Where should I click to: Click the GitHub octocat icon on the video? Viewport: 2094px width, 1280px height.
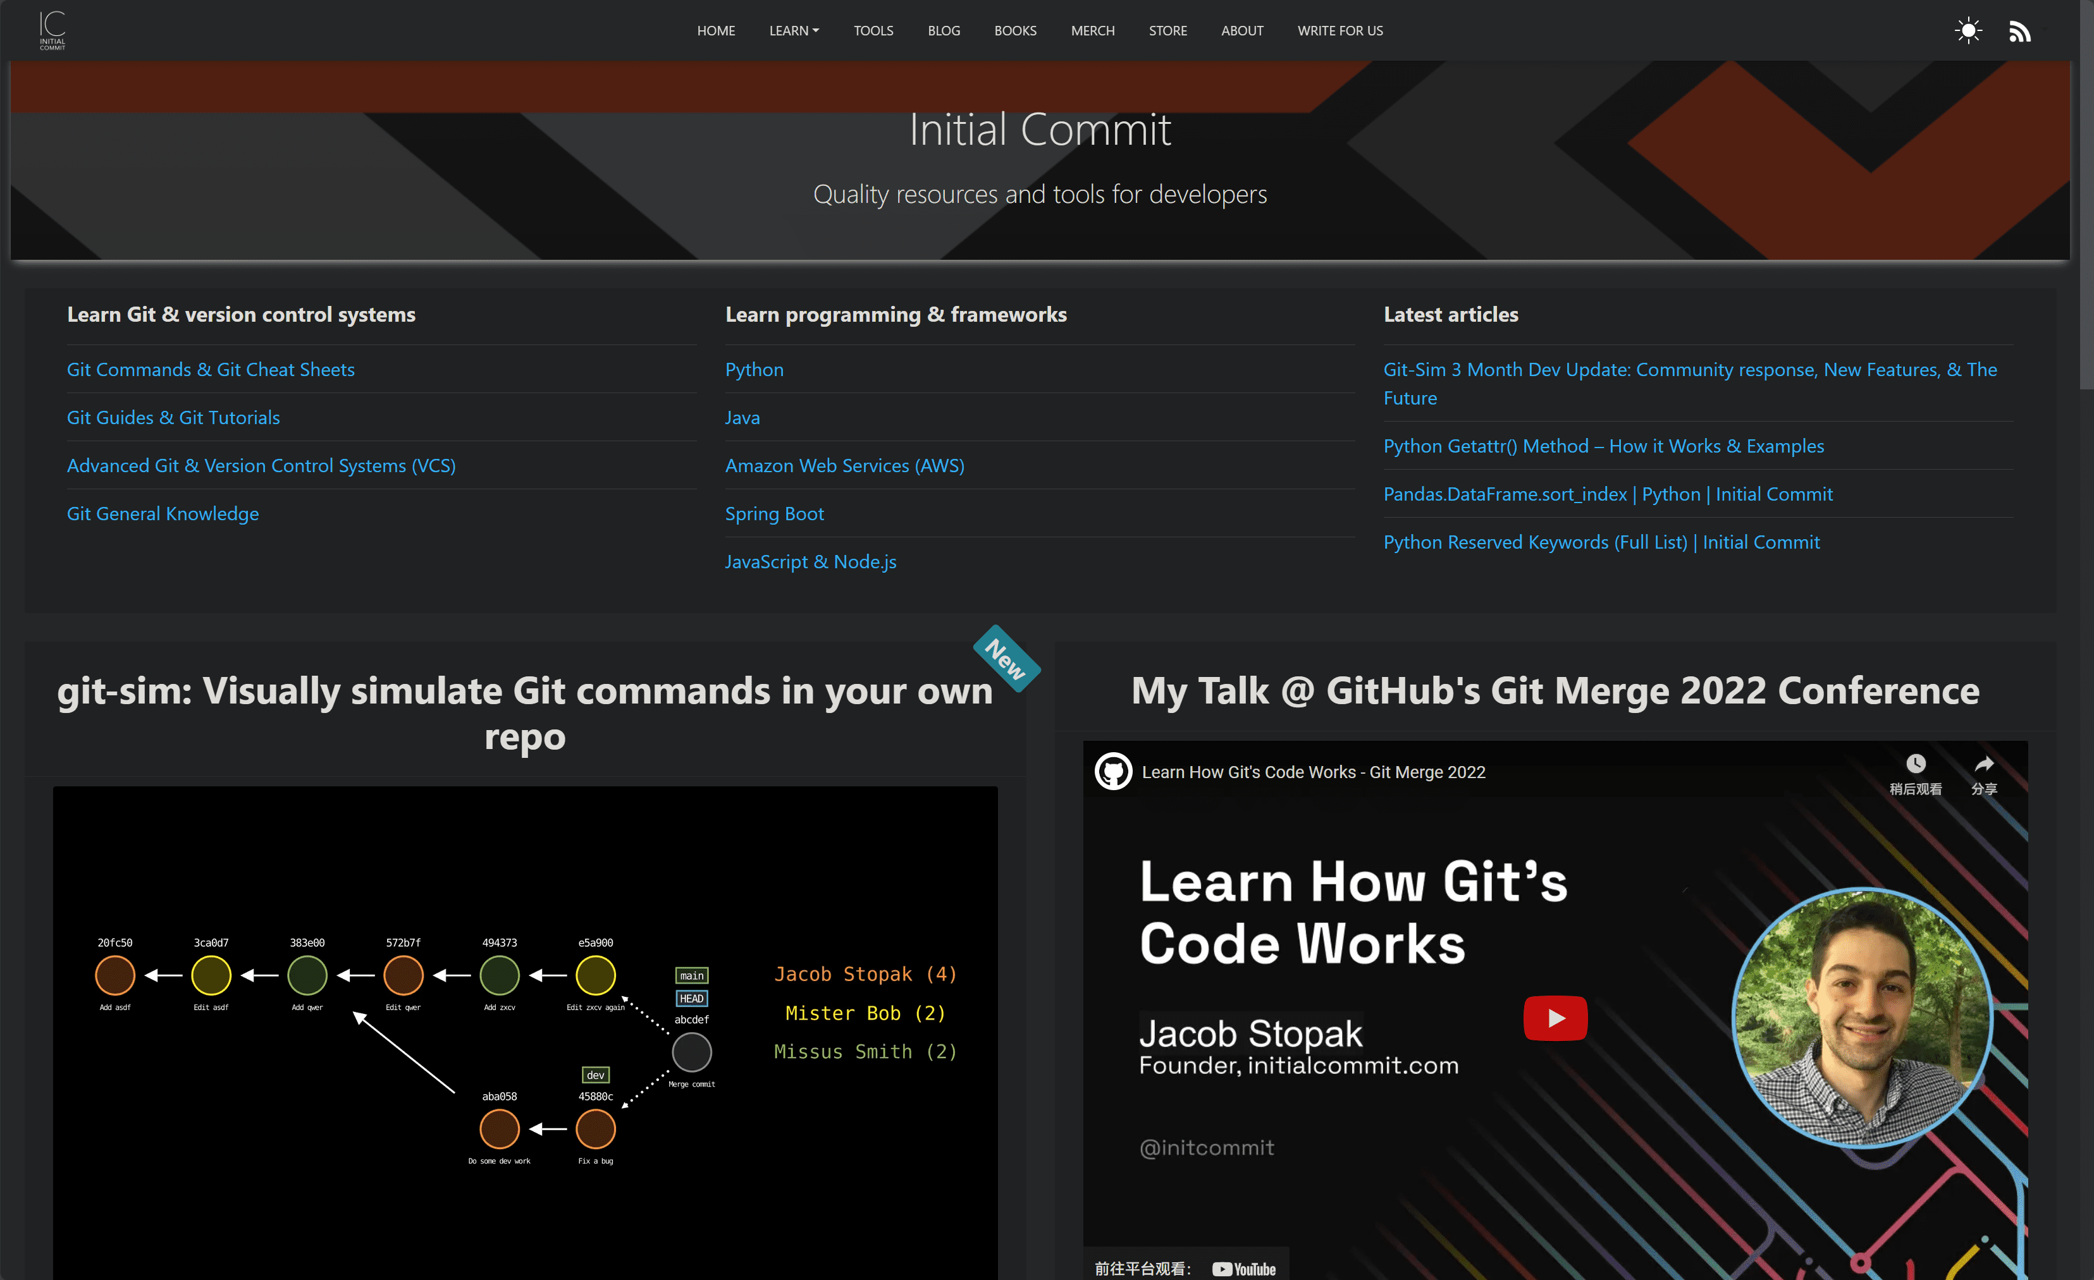coord(1114,771)
